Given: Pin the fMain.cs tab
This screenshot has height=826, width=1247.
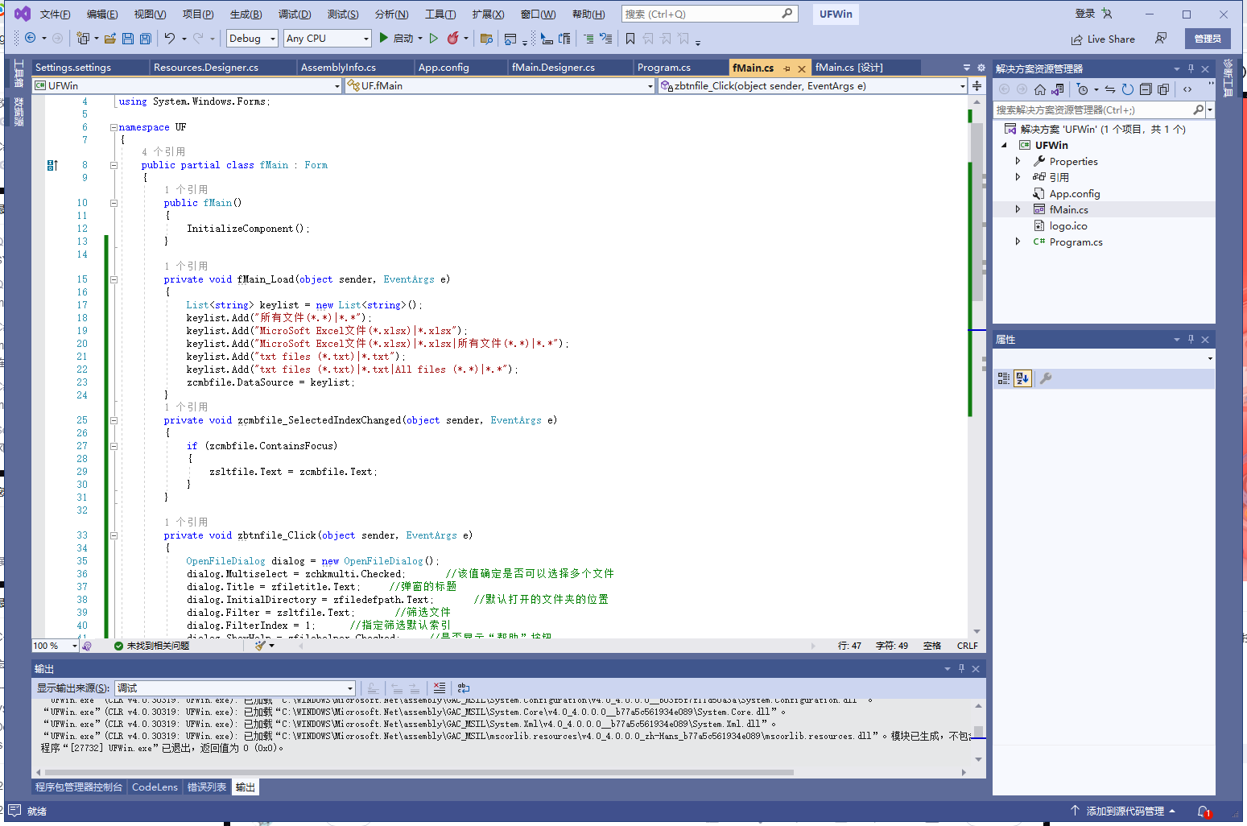Looking at the screenshot, I should point(787,68).
